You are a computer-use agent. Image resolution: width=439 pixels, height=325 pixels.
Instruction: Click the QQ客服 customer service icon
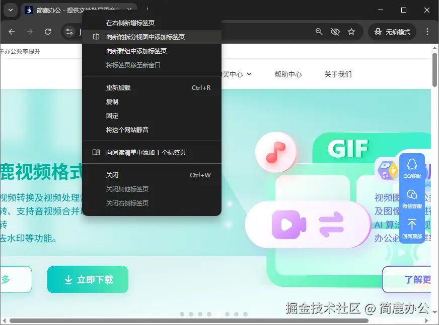pyautogui.click(x=412, y=166)
